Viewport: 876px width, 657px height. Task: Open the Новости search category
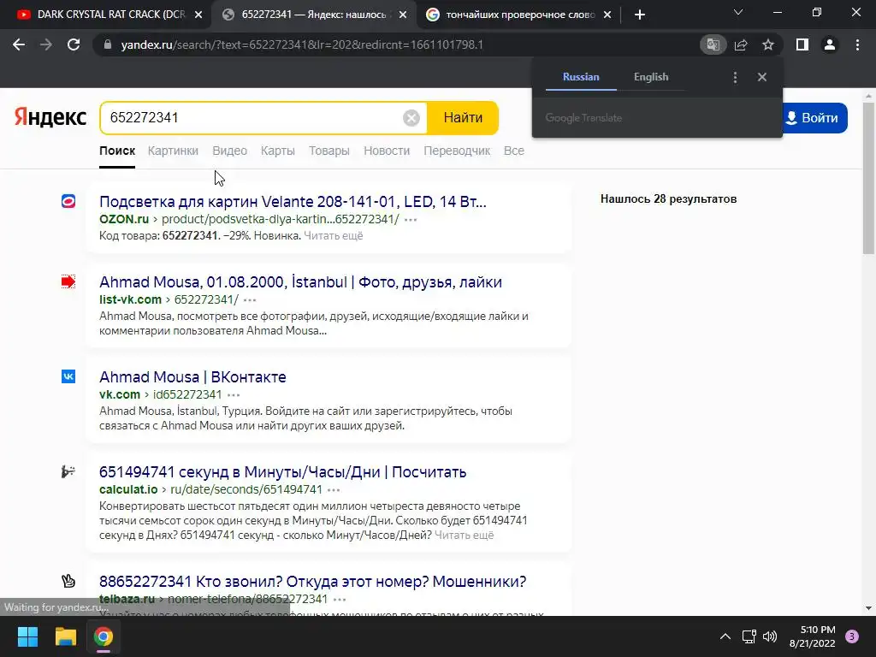click(387, 151)
